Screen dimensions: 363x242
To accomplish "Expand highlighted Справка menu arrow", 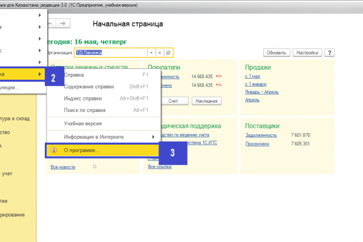I will tap(40, 74).
